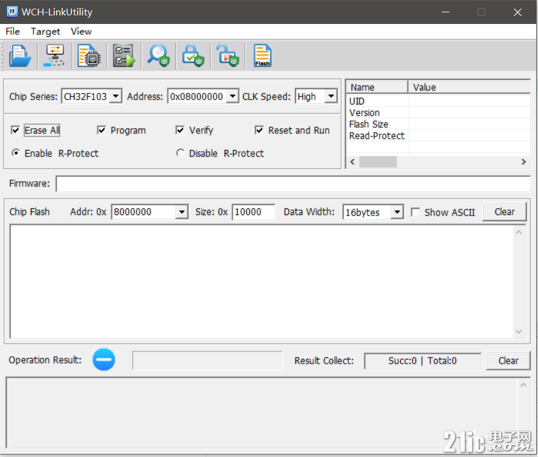Toggle the Program checkbox
538x457 pixels.
click(x=101, y=130)
